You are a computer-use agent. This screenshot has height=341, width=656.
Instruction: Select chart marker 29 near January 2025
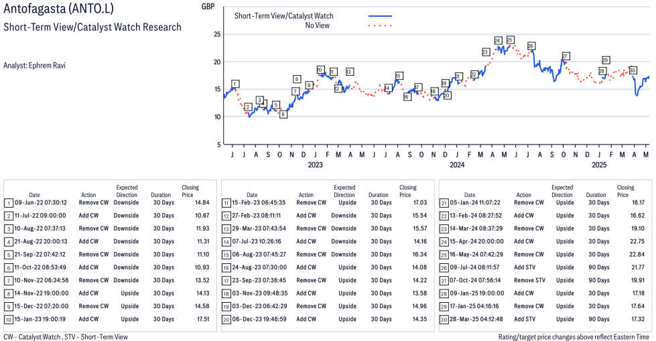(605, 60)
